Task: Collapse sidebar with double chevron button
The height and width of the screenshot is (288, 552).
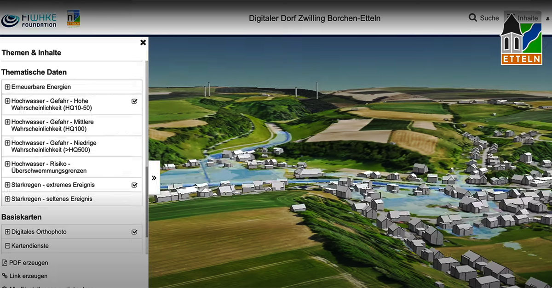Action: click(x=154, y=178)
